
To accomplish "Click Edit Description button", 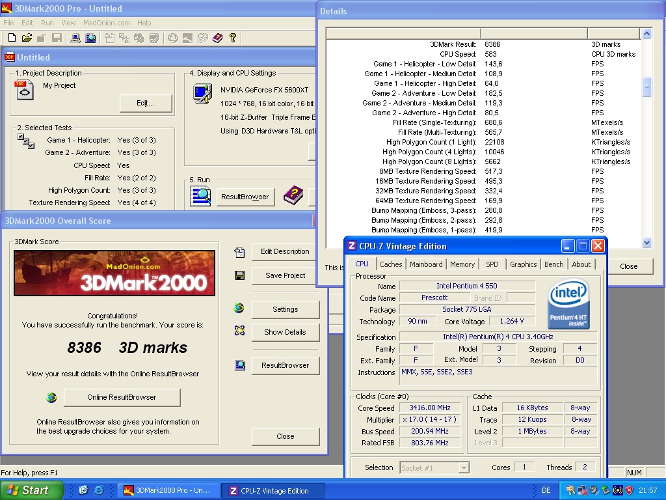I will pos(286,252).
